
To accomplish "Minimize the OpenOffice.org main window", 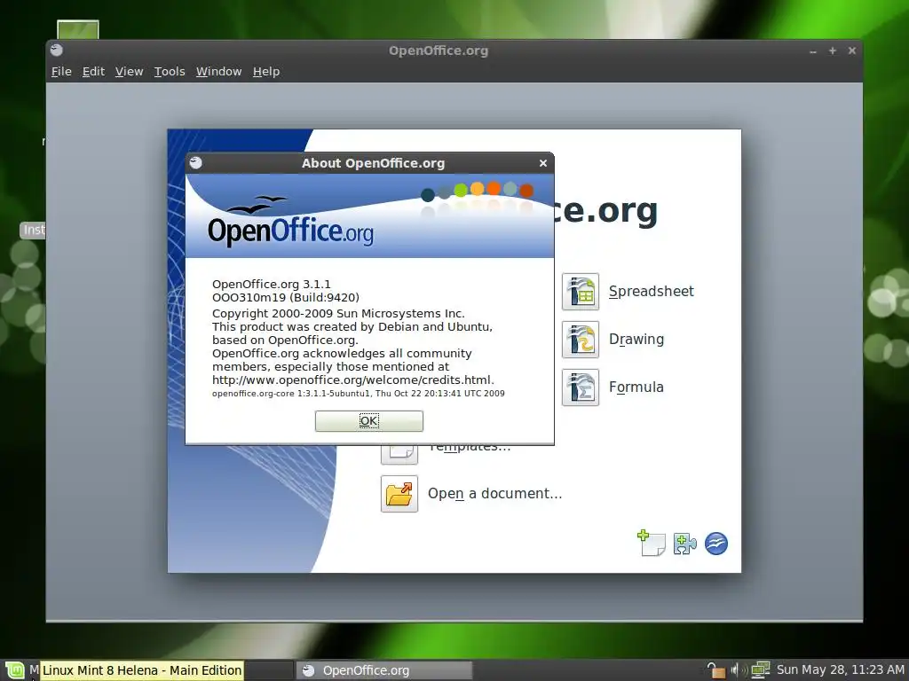I will click(x=813, y=51).
